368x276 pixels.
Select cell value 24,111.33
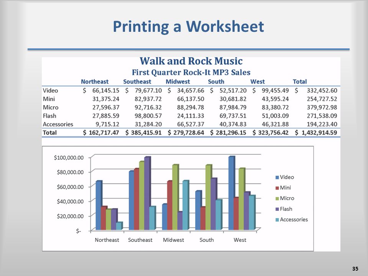pyautogui.click(x=191, y=116)
